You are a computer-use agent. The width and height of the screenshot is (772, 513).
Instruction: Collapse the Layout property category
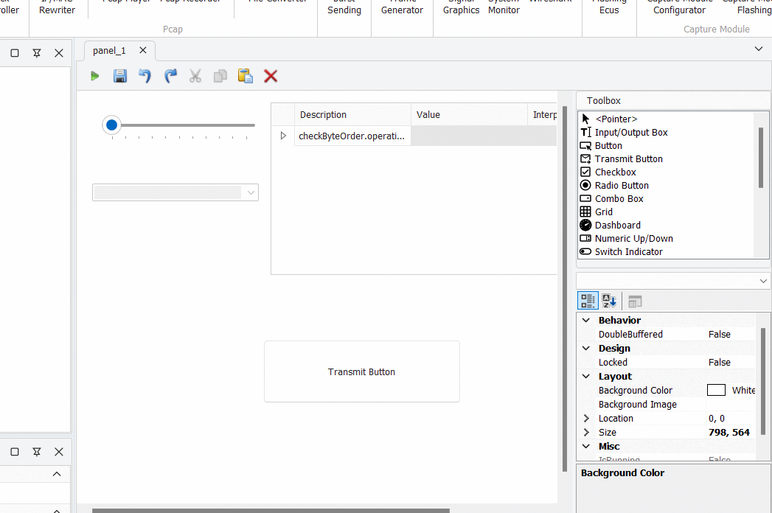586,376
